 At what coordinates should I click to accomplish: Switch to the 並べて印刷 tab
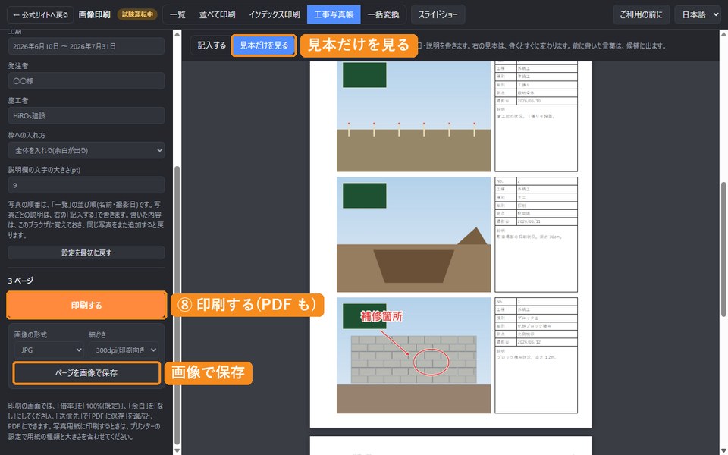(x=218, y=15)
